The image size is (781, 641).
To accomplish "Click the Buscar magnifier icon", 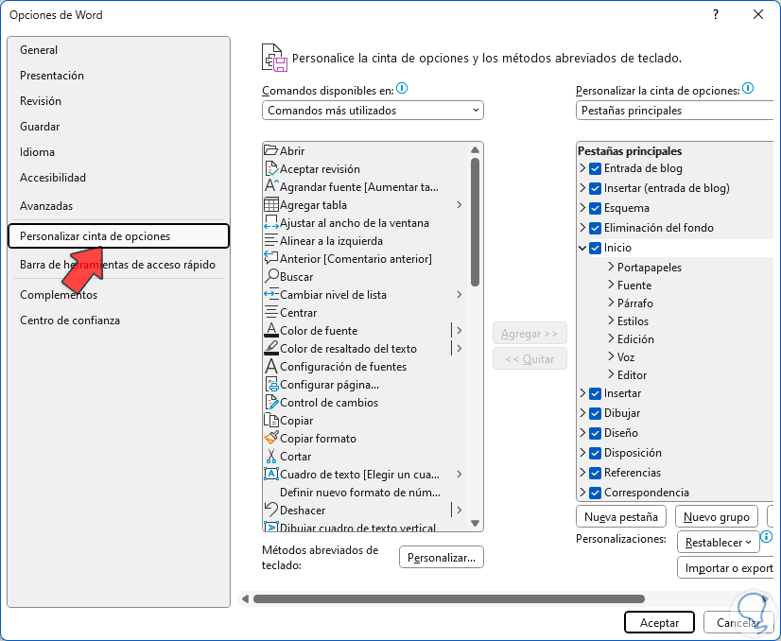I will point(271,276).
